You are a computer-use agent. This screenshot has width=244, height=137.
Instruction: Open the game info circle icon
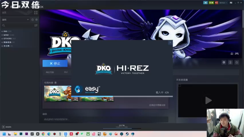[230, 62]
